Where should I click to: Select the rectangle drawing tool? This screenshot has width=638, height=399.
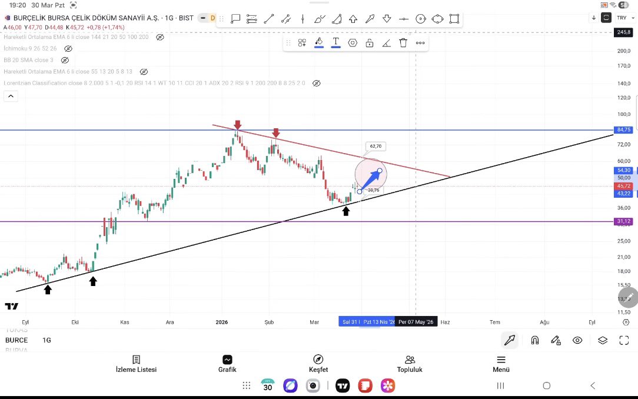(x=454, y=19)
